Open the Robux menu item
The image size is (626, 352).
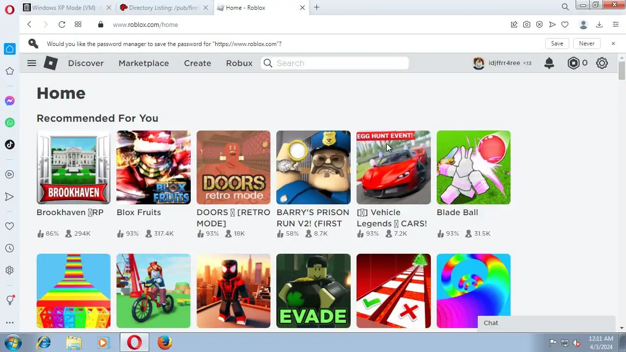coord(239,63)
